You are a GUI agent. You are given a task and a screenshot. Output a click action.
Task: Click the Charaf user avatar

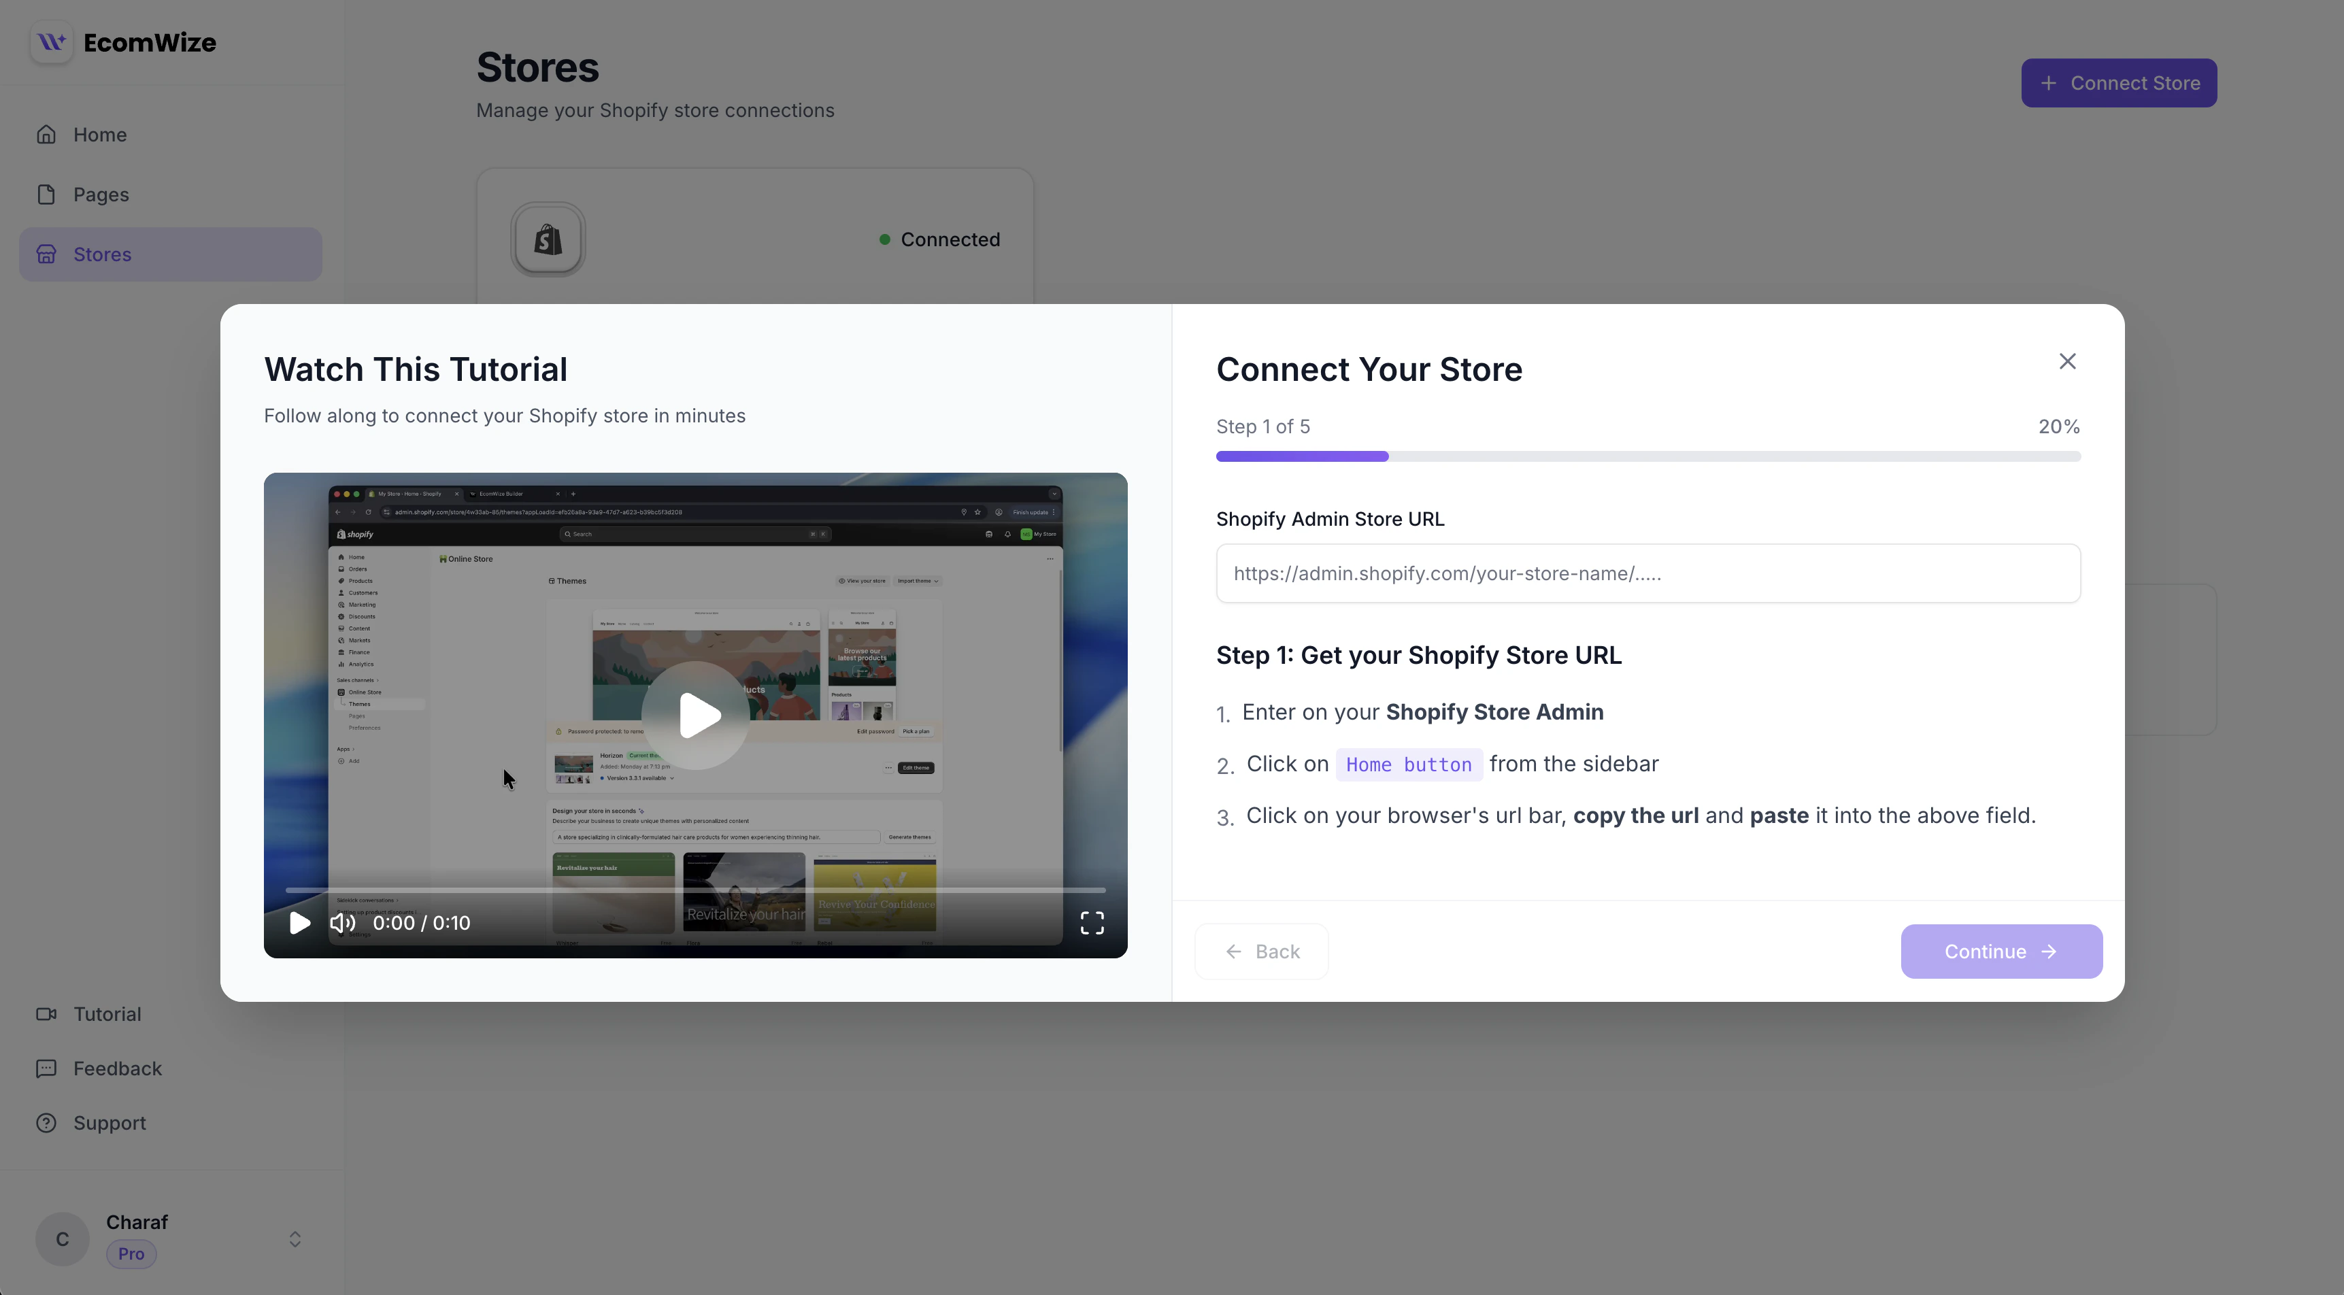pyautogui.click(x=62, y=1239)
